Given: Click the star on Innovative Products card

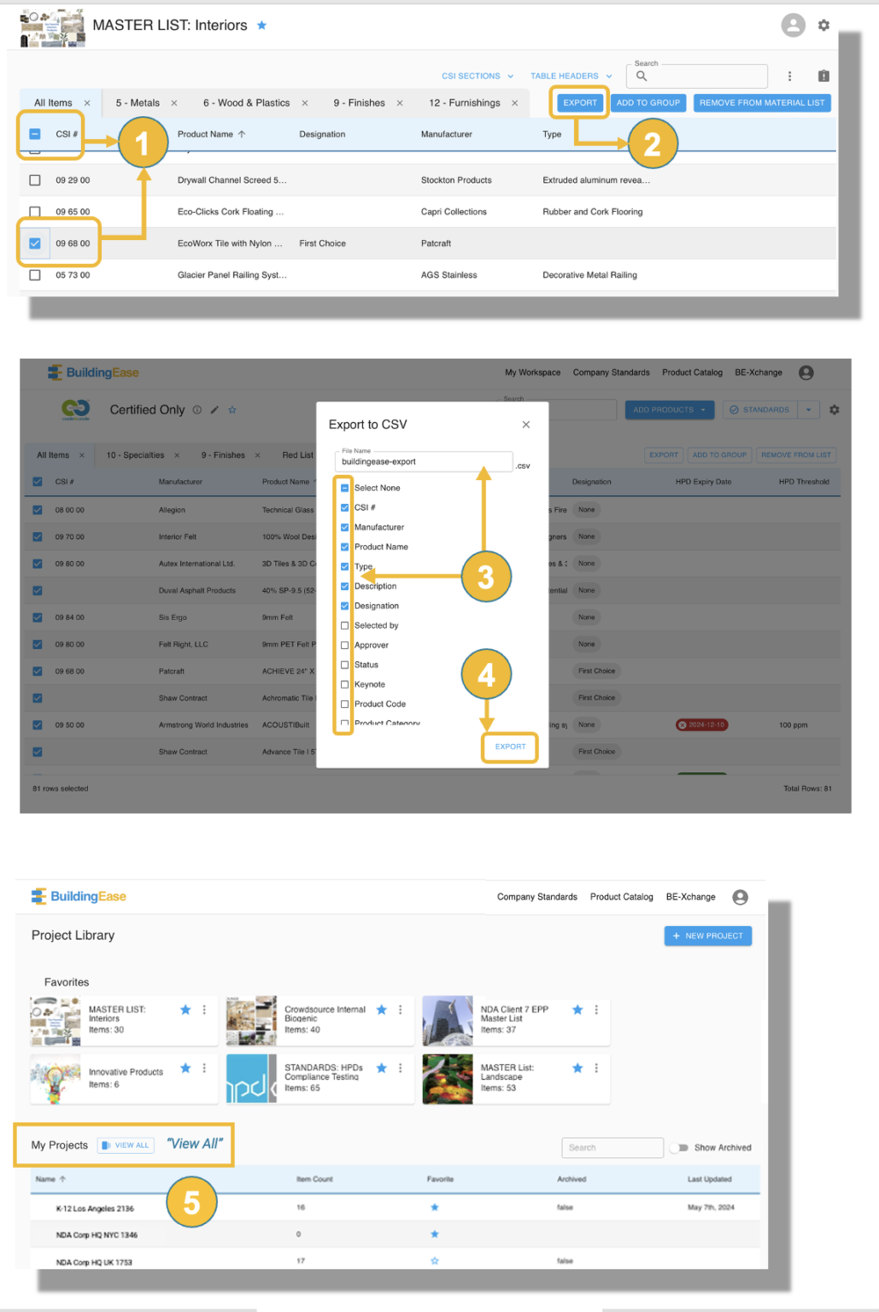Looking at the screenshot, I should click(x=185, y=1068).
